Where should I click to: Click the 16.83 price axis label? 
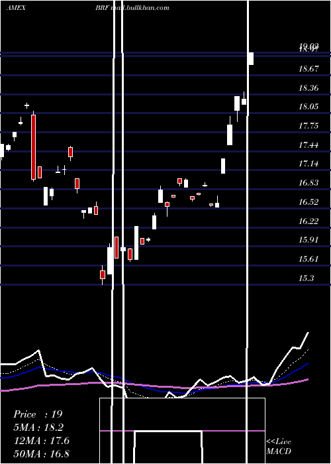point(308,183)
